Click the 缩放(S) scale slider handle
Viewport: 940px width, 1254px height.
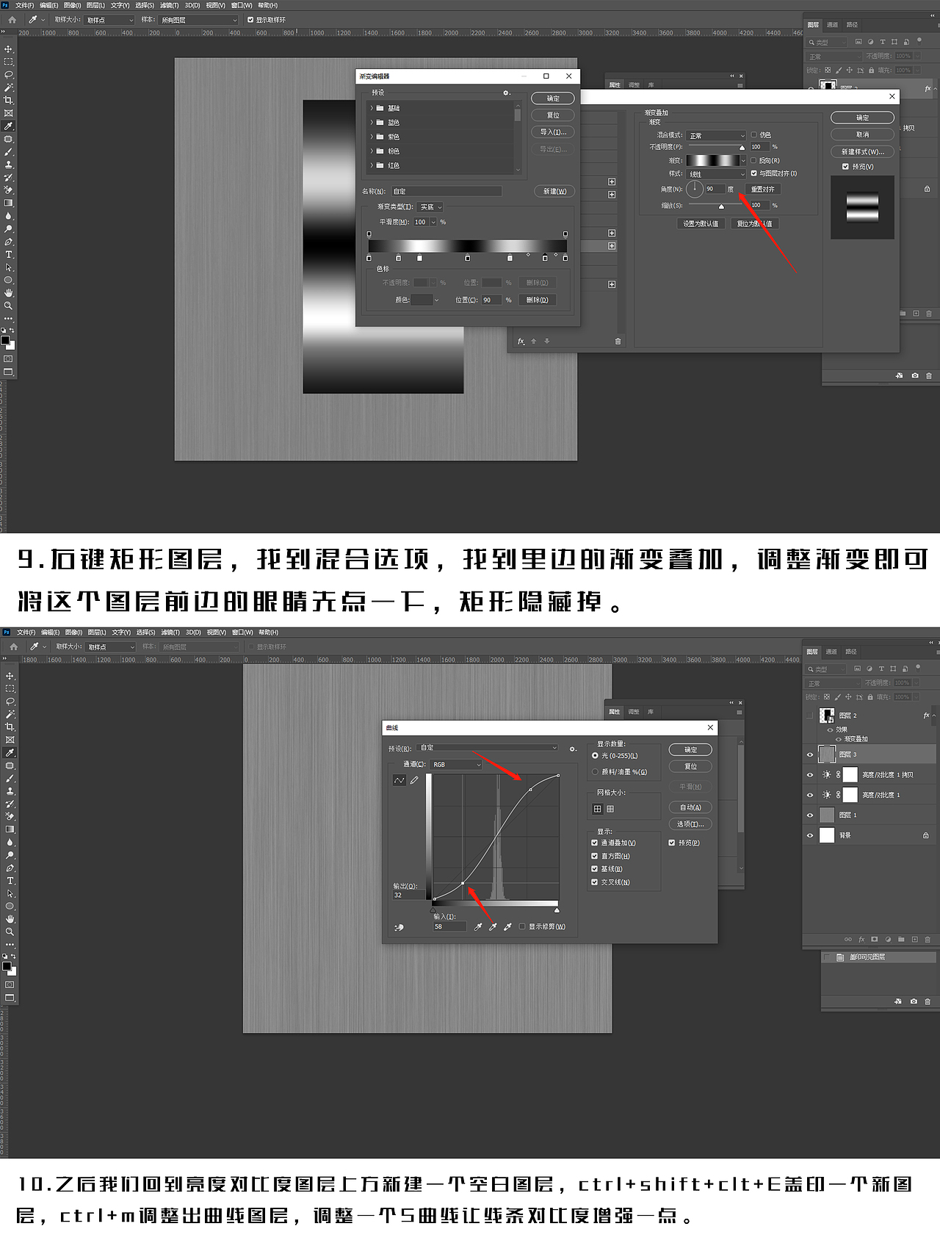[721, 206]
